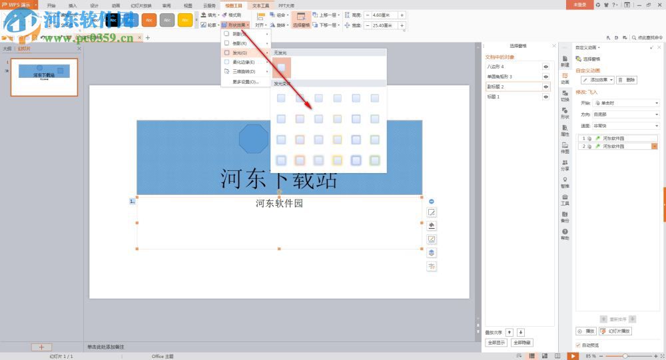Open the 传图 sidebar panel
666x360 pixels.
point(565,148)
